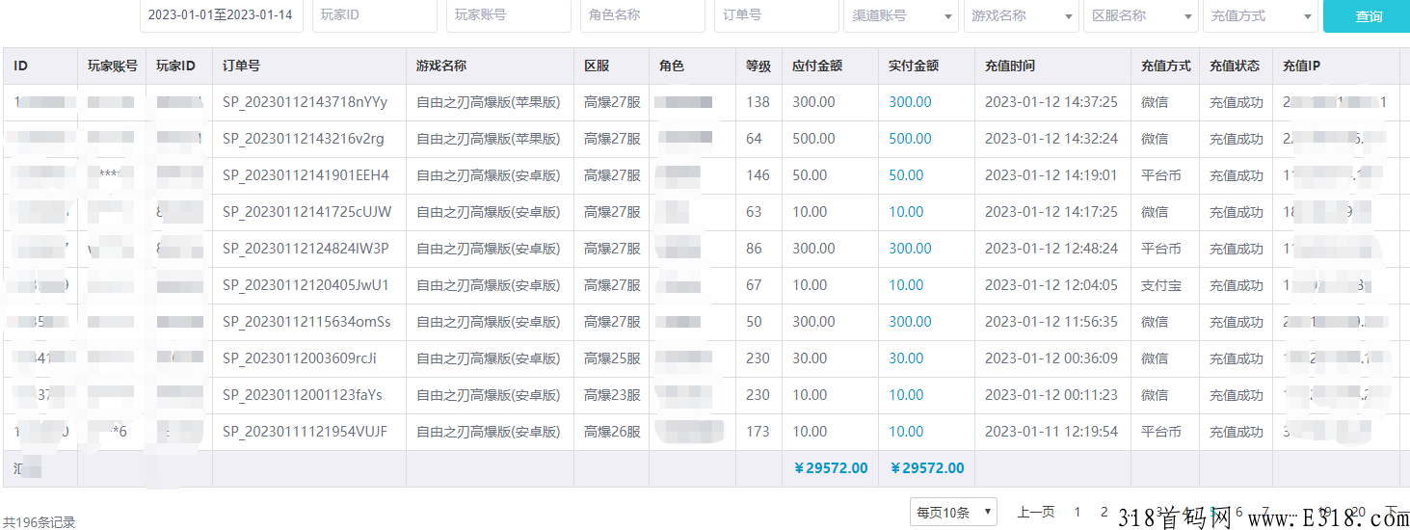The height and width of the screenshot is (530, 1410).
Task: Select order SP_20230112124824IW3P
Action: pyautogui.click(x=306, y=249)
